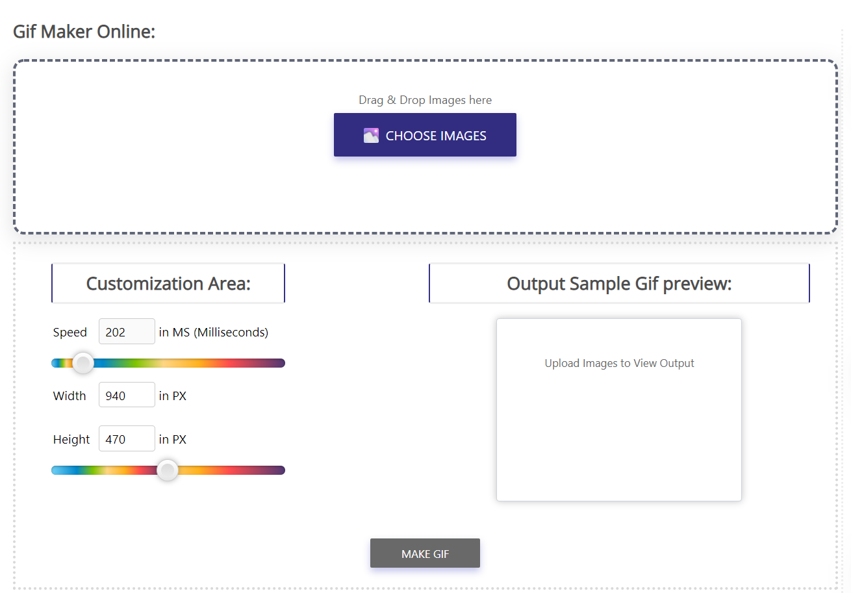
Task: Click the 'in PX' label beside Width
Action: click(173, 396)
